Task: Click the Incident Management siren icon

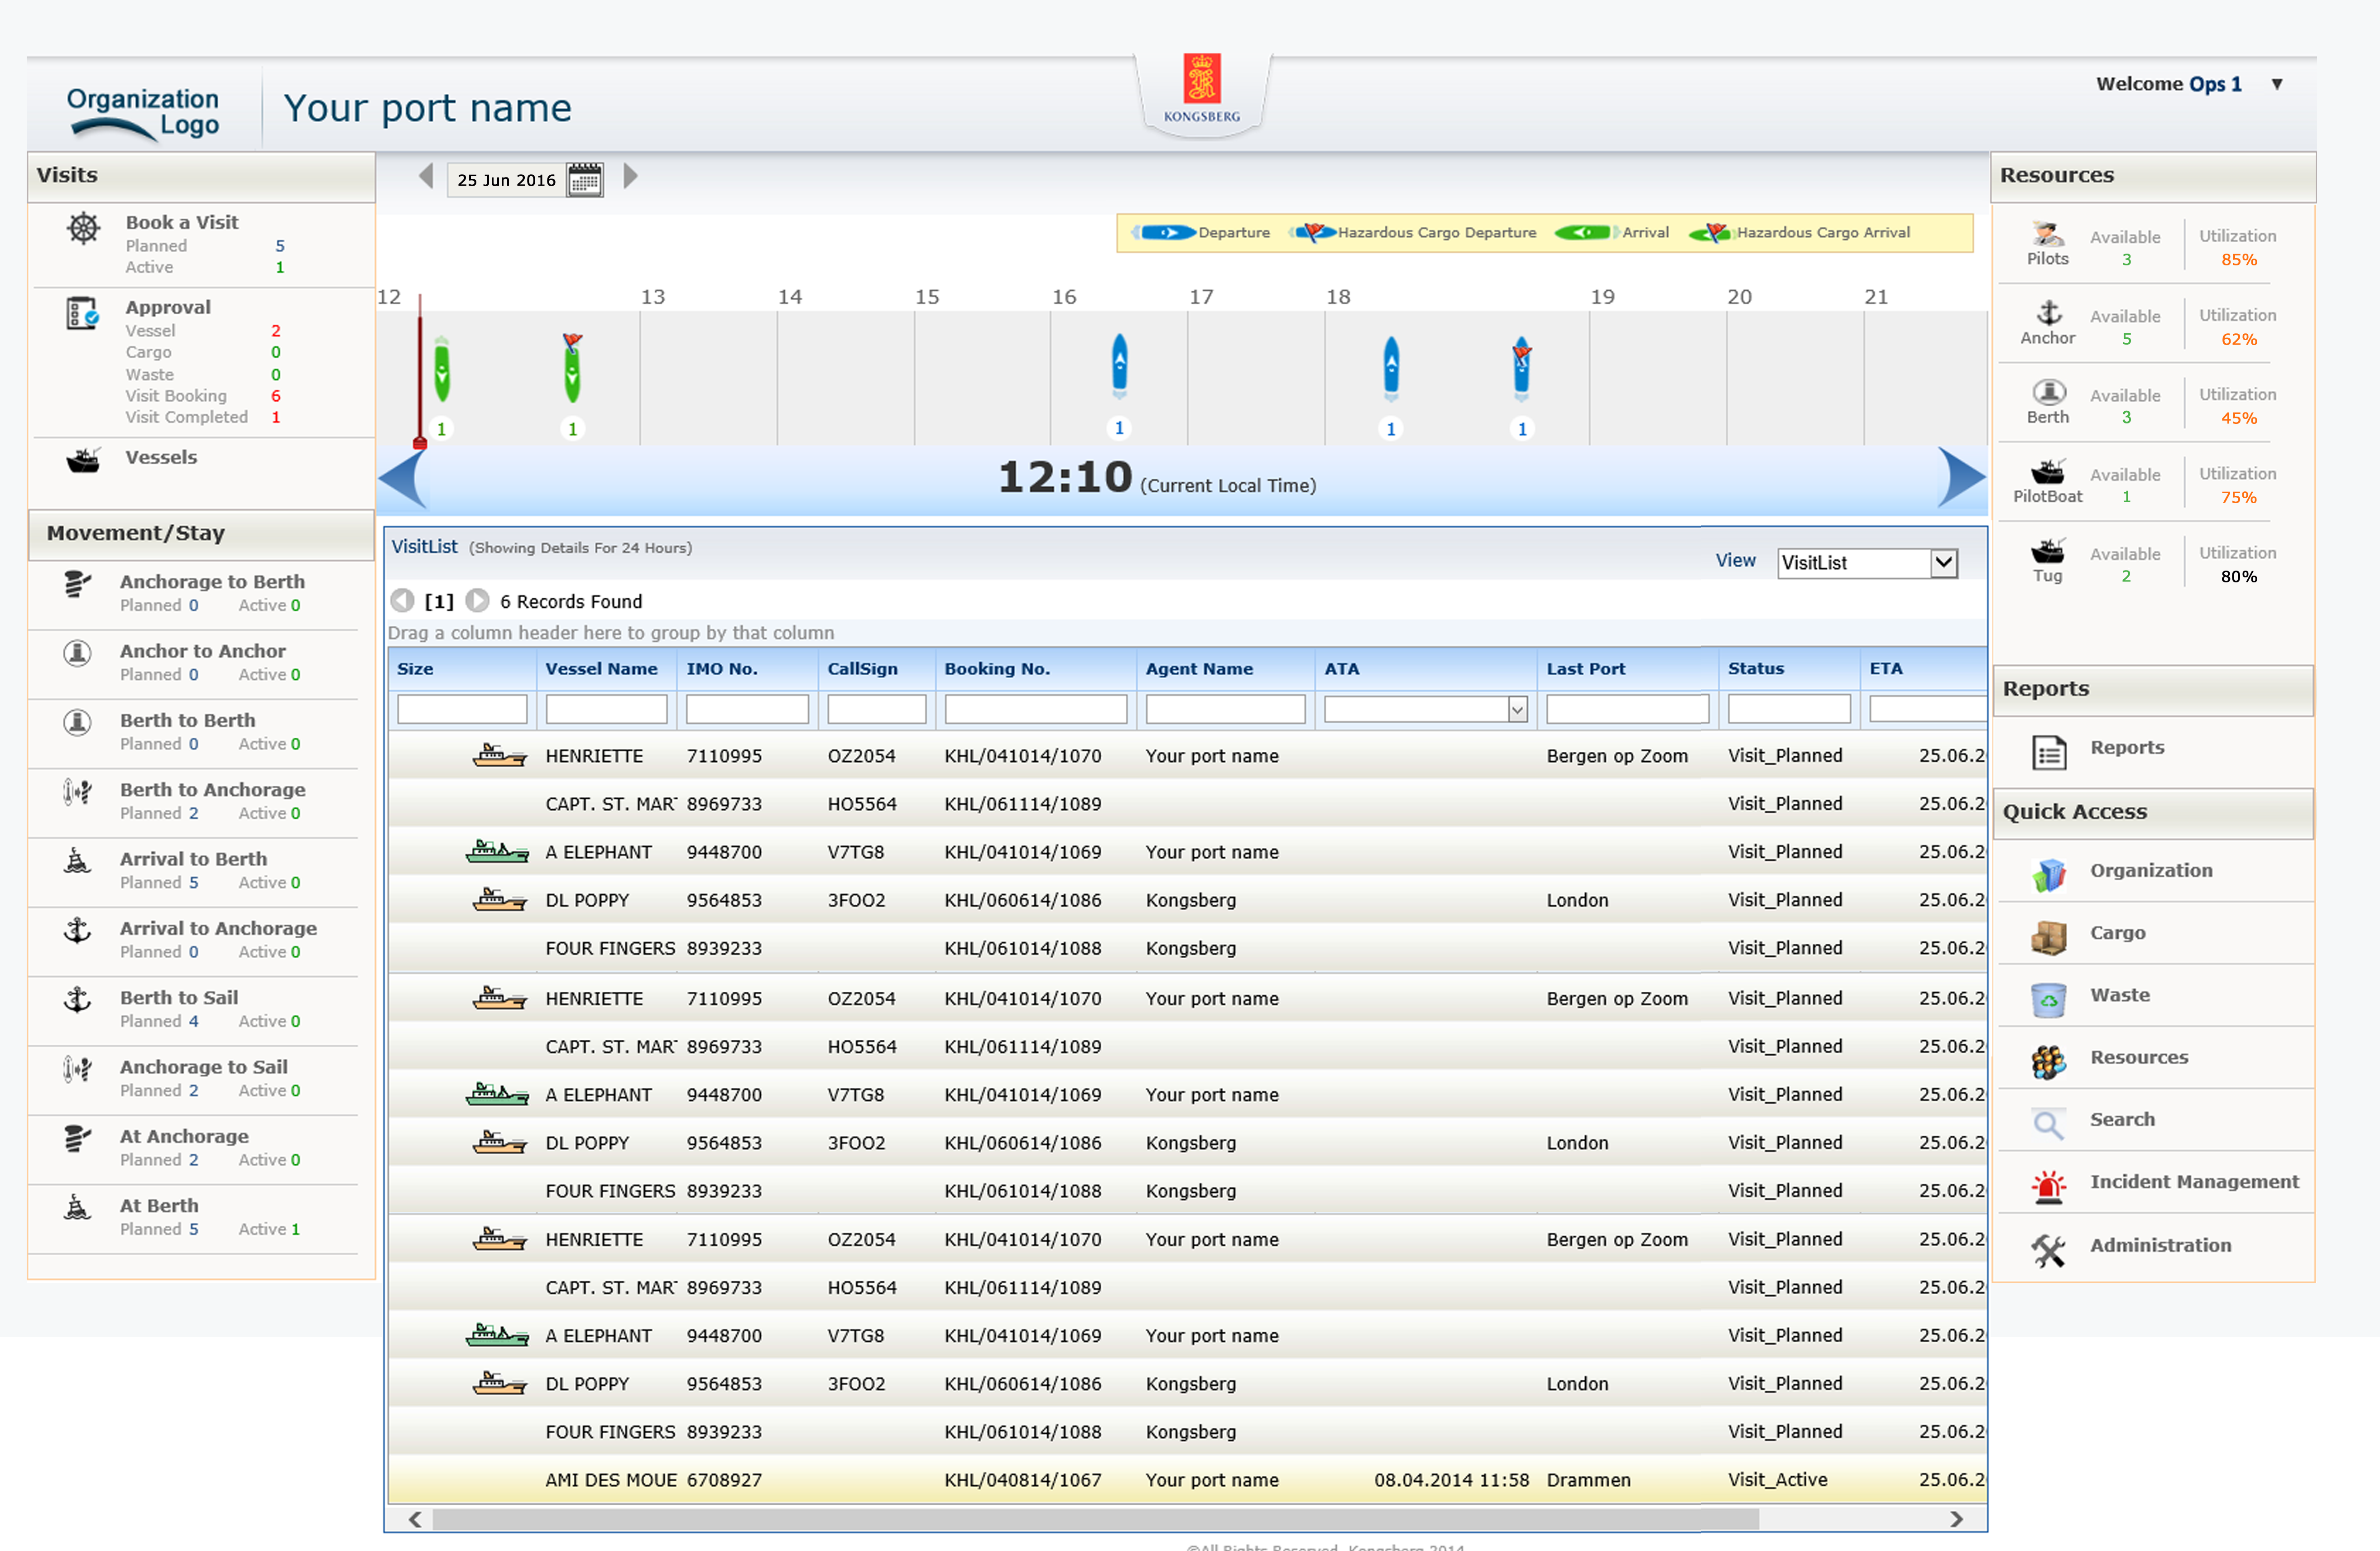Action: [x=2048, y=1186]
